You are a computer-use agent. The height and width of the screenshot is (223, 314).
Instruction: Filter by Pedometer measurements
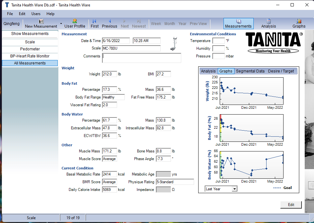pyautogui.click(x=30, y=49)
